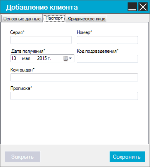150x167 pixels.
Task: Select the Паспорт tab
Action: click(x=54, y=18)
